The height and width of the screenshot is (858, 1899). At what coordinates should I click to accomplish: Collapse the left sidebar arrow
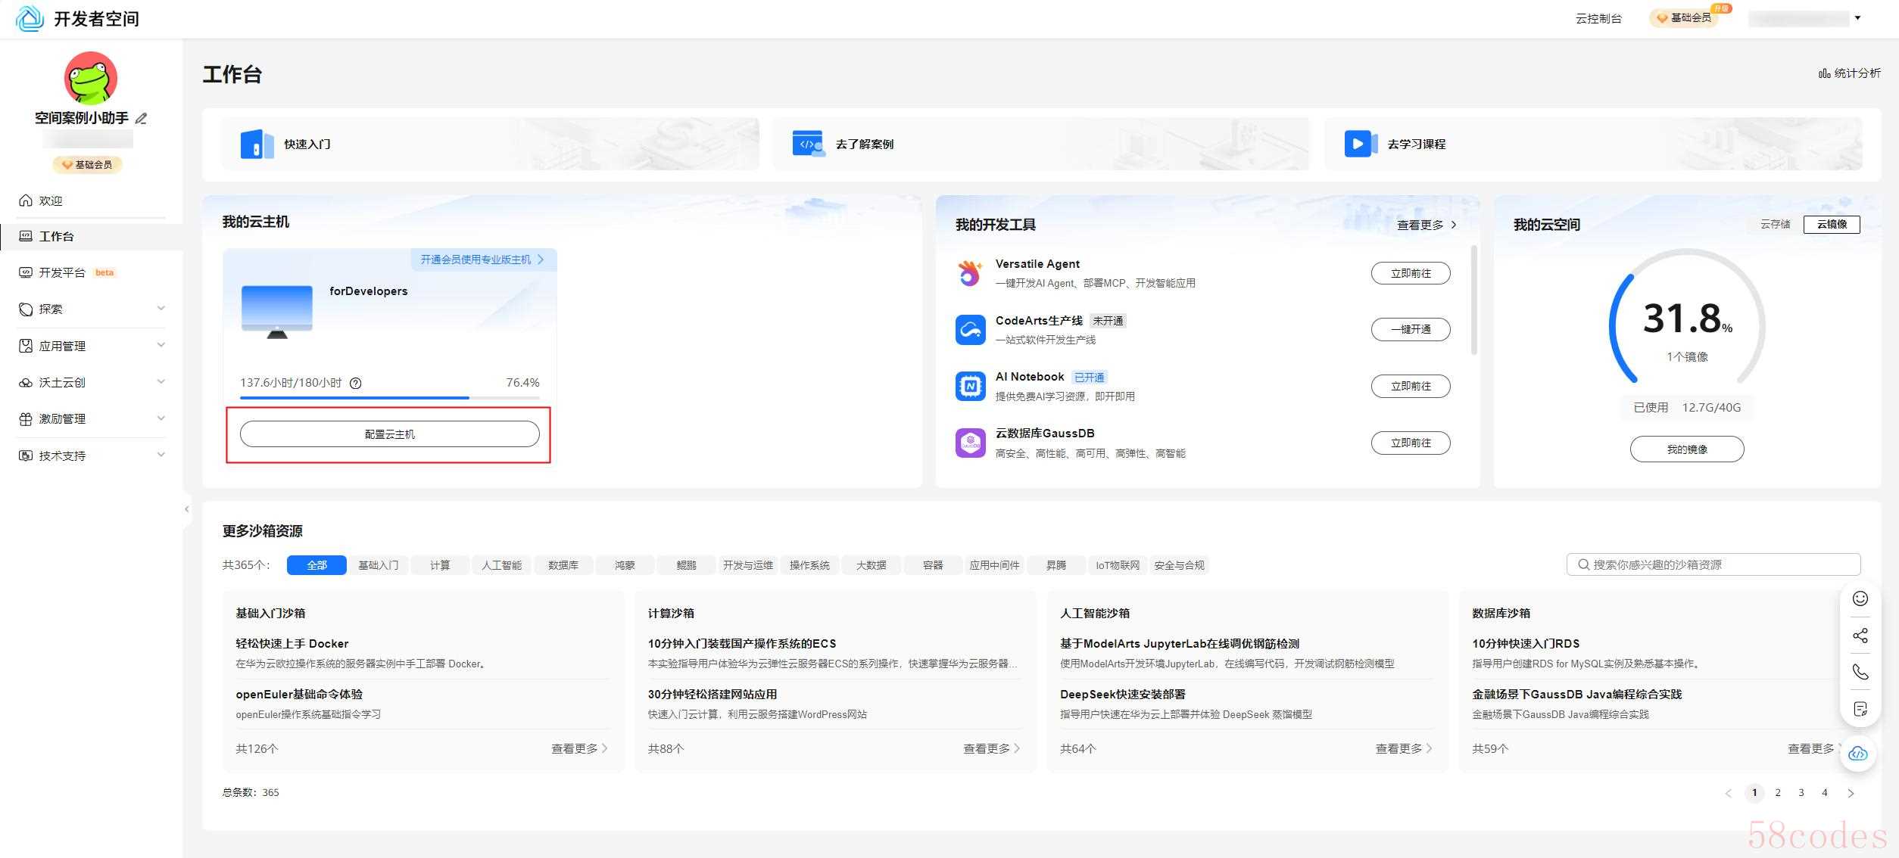[187, 509]
